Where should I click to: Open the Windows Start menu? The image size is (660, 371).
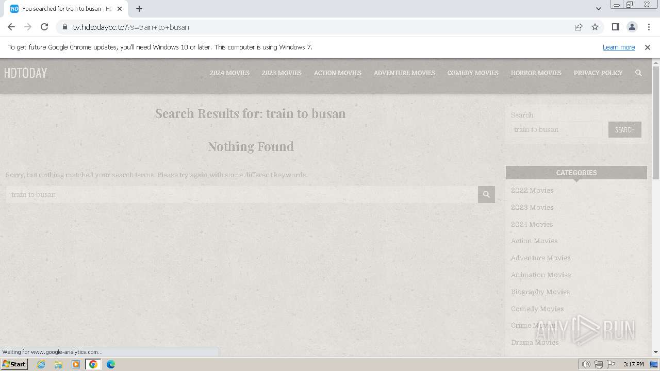click(14, 364)
